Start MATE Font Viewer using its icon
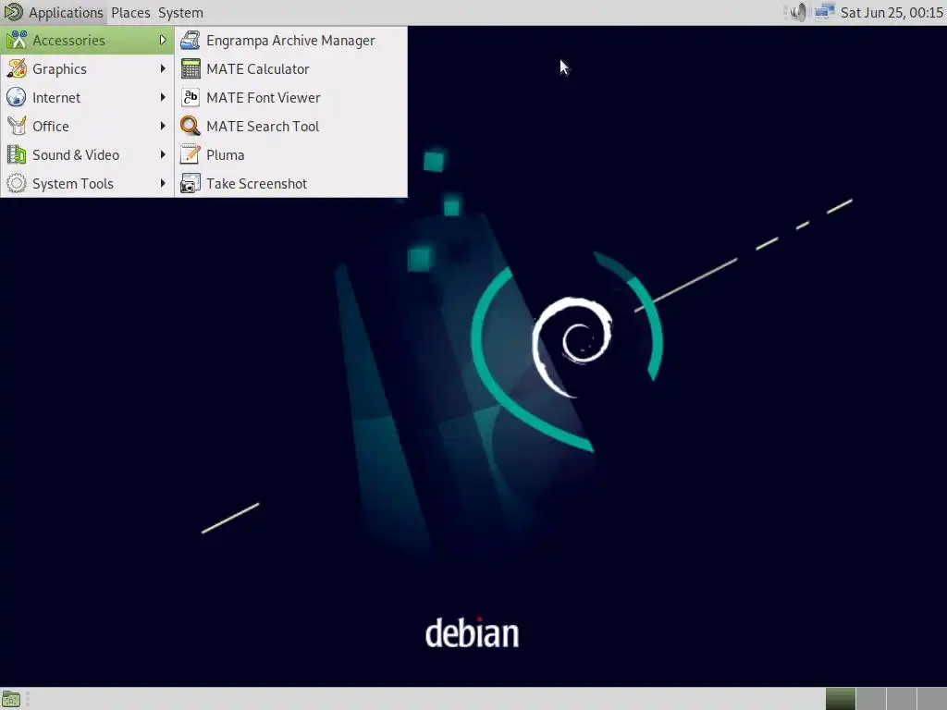The image size is (947, 710). 191,97
